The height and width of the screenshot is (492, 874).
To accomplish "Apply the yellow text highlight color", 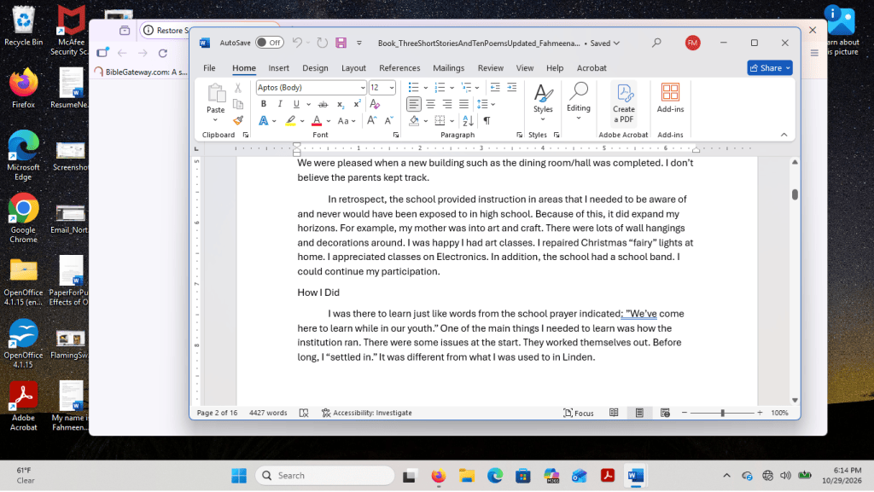I will [x=290, y=120].
